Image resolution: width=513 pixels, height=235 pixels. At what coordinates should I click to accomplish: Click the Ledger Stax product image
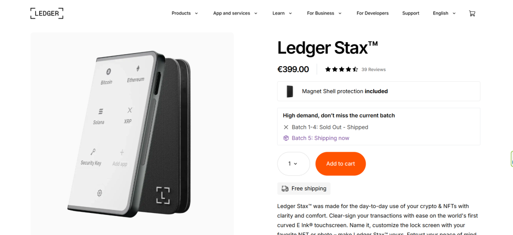click(132, 134)
